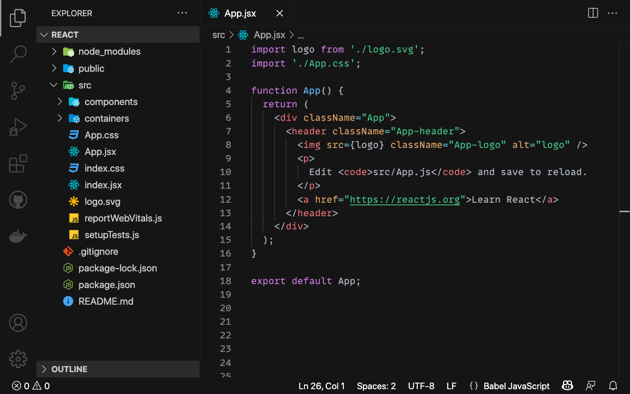630x394 pixels.
Task: Click the reactjs.org link in the code
Action: [405, 200]
